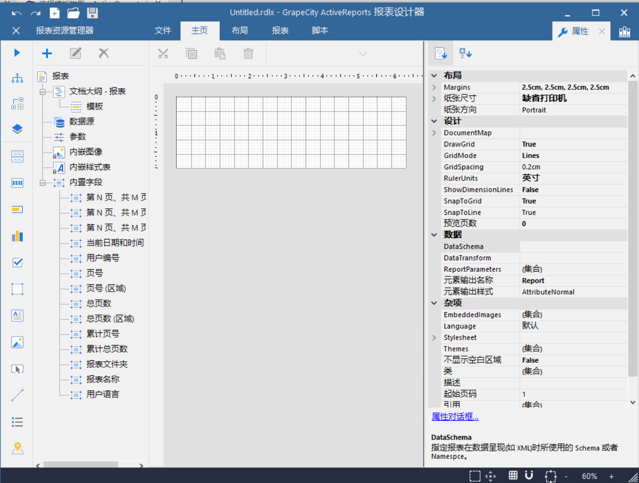Zoom in with the plus button

coord(611,476)
